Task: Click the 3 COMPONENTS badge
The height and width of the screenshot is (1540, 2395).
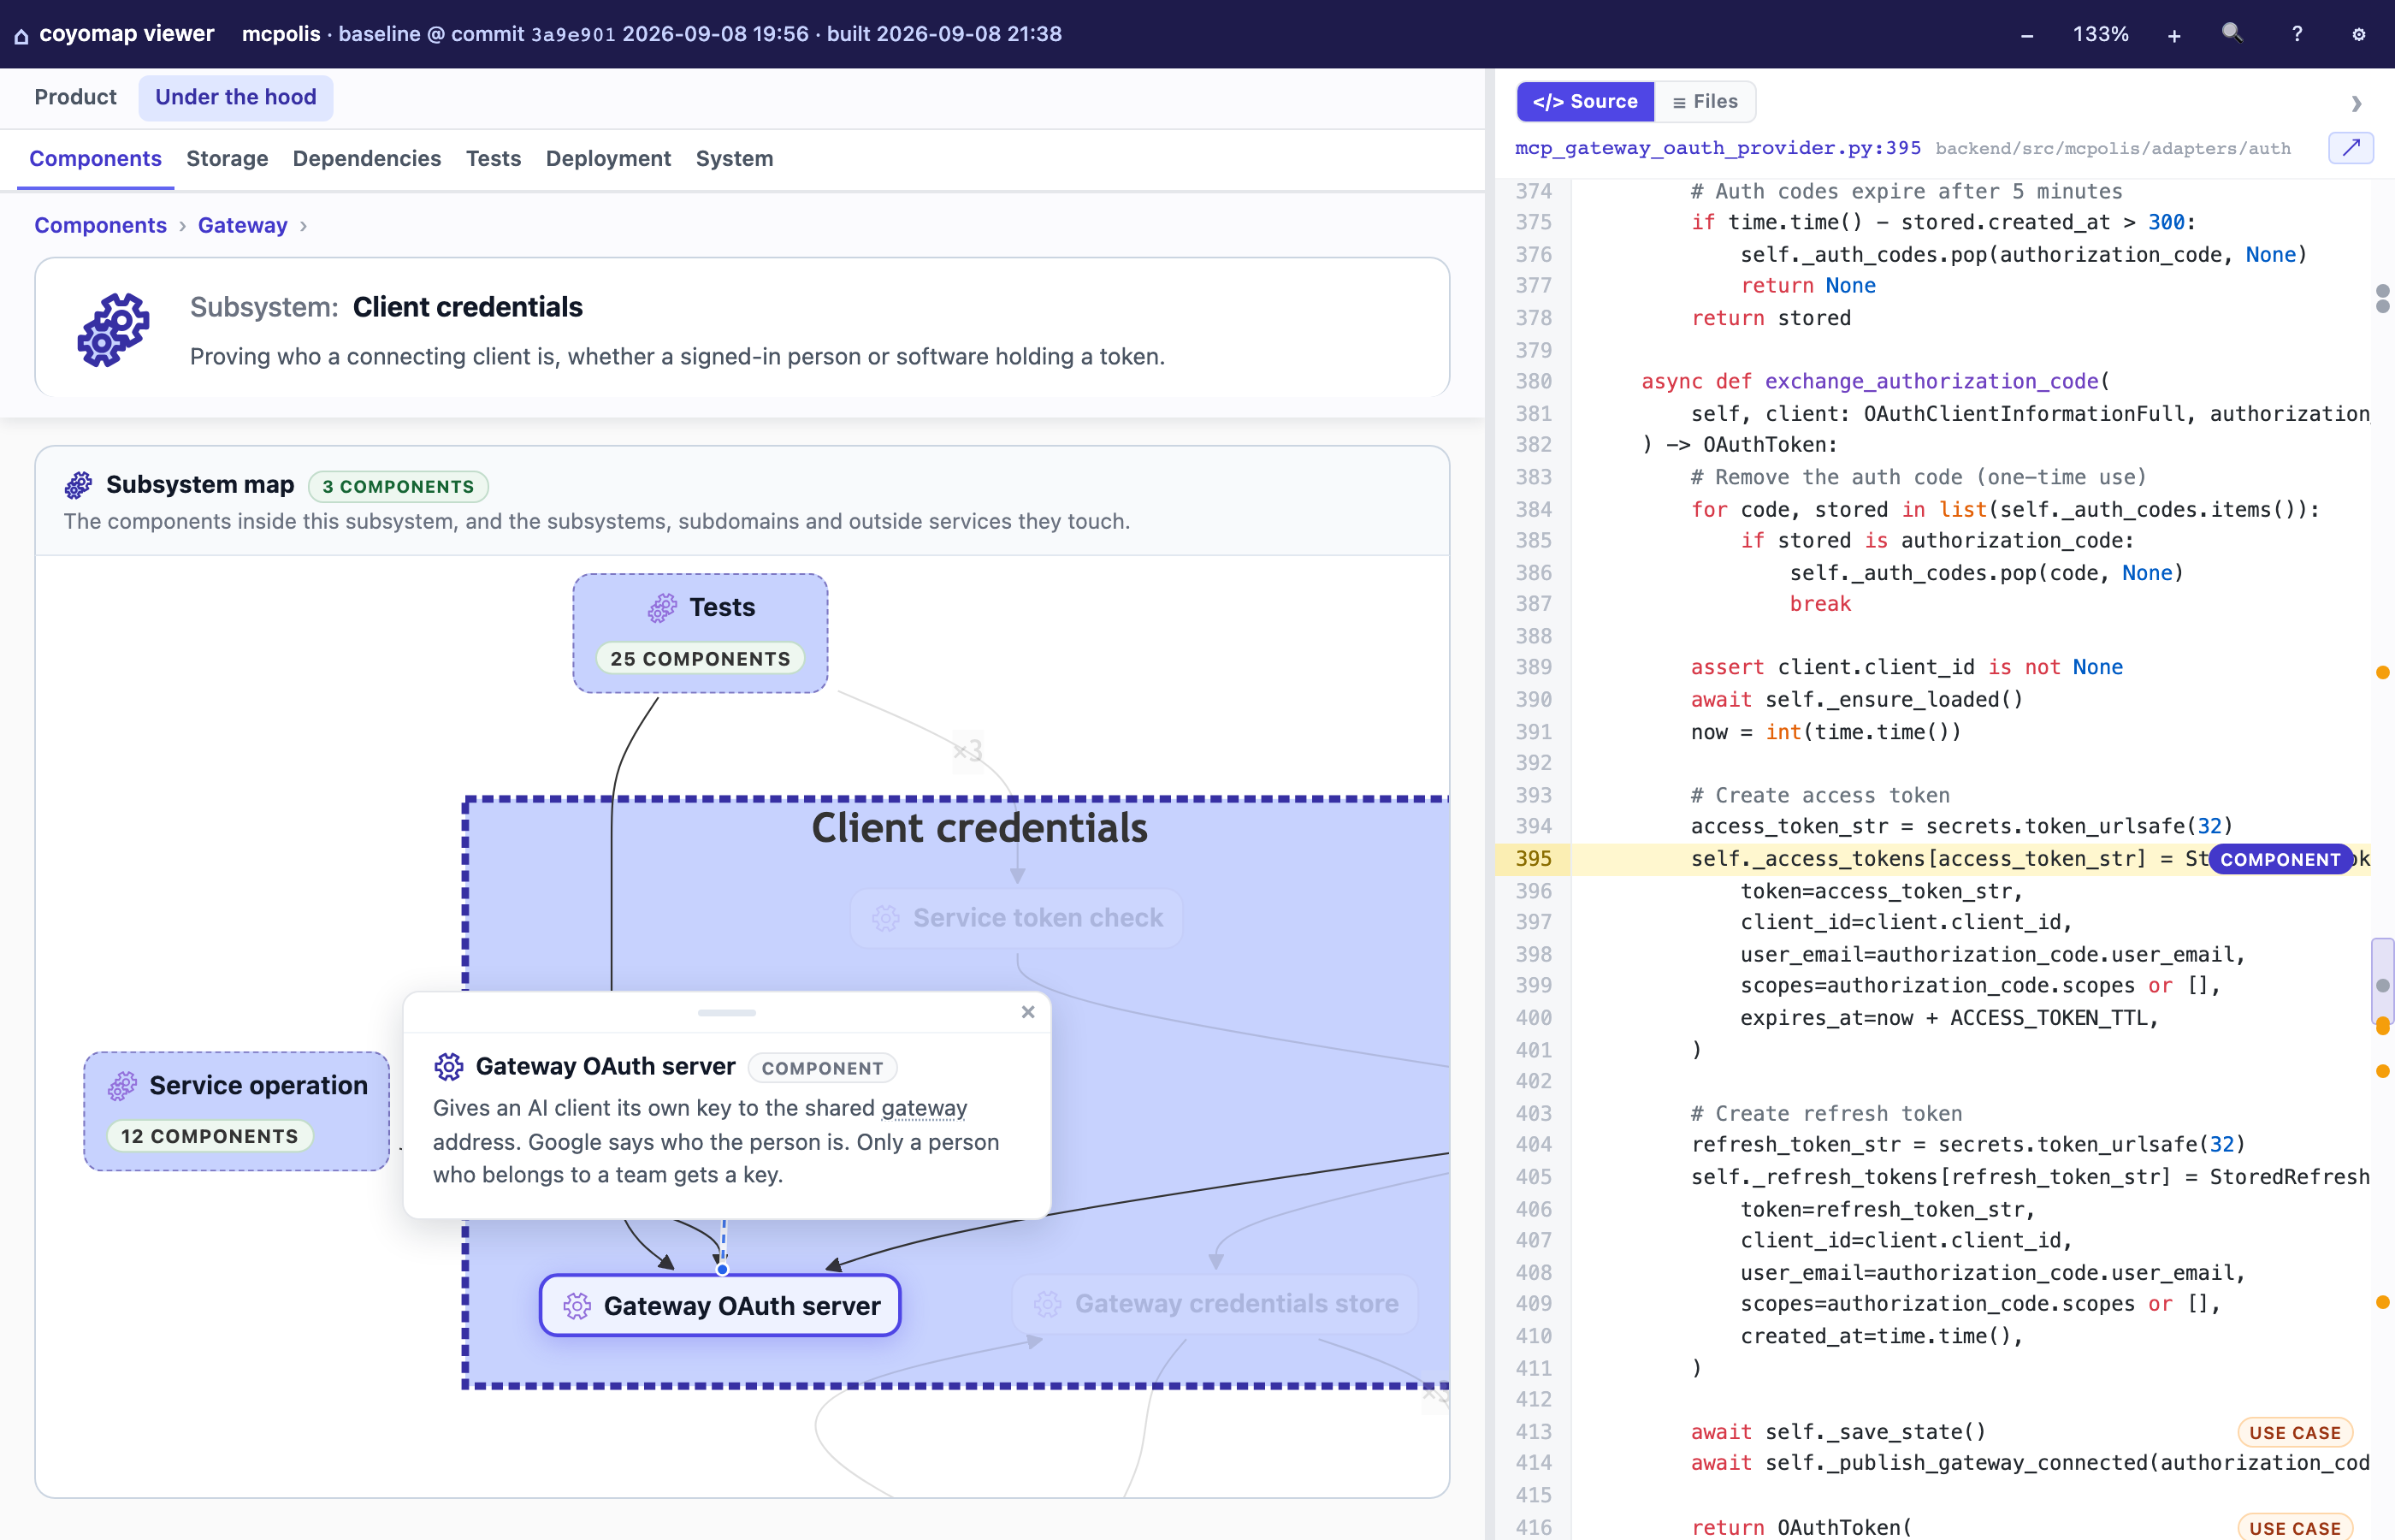Action: point(398,486)
